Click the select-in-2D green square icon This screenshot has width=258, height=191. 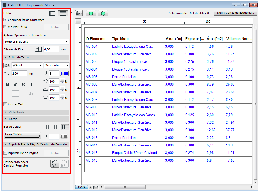[91, 13]
